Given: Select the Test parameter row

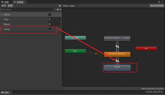Looking at the screenshot, I should tap(31, 19).
